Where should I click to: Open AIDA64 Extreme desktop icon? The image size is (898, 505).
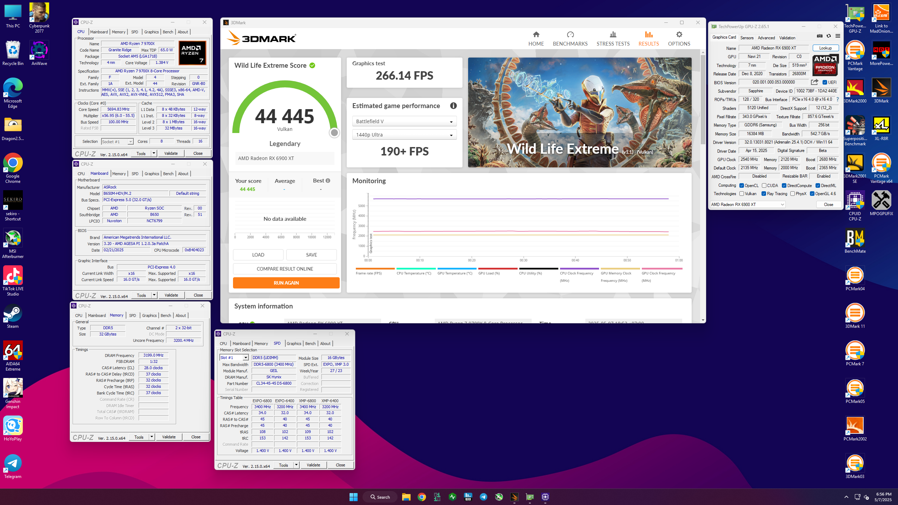tap(13, 356)
